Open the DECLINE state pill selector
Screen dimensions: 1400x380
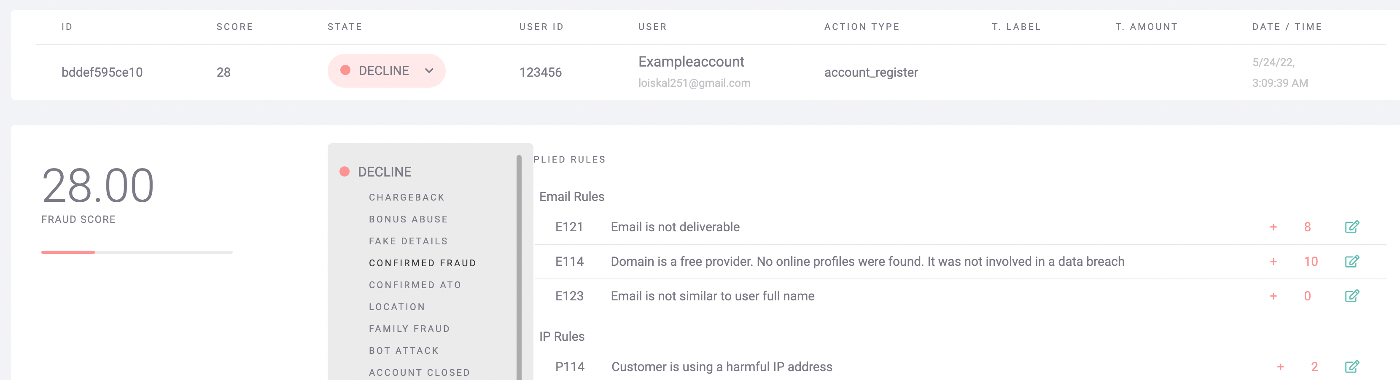click(x=386, y=71)
